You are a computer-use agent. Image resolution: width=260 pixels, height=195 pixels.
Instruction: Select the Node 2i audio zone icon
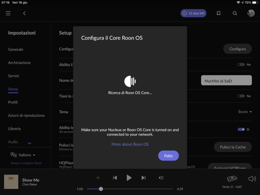[x=232, y=179]
